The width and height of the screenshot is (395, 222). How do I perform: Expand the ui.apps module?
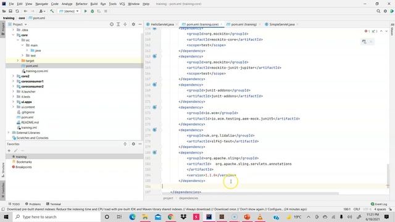[x=13, y=102]
